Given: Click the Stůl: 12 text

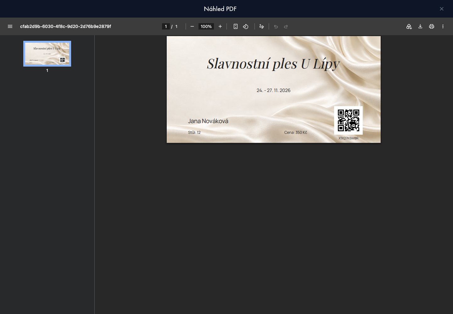Looking at the screenshot, I should pos(194,133).
